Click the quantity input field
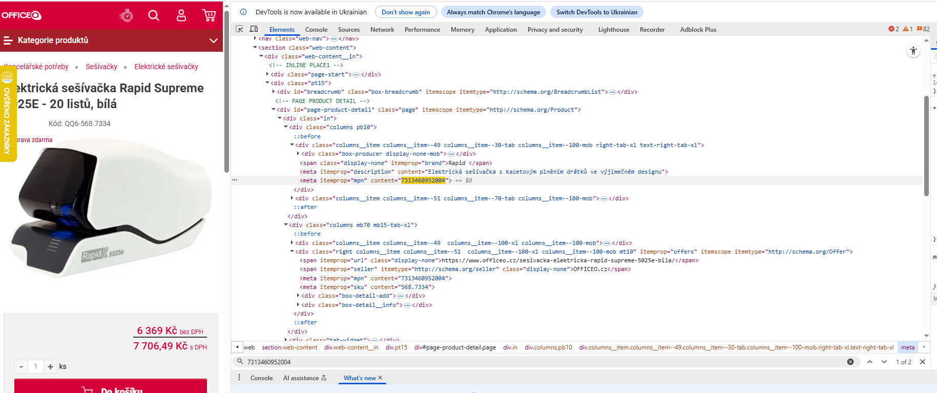This screenshot has width=937, height=393. [x=35, y=366]
